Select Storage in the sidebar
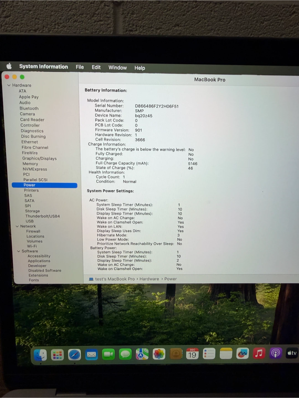 point(32,211)
